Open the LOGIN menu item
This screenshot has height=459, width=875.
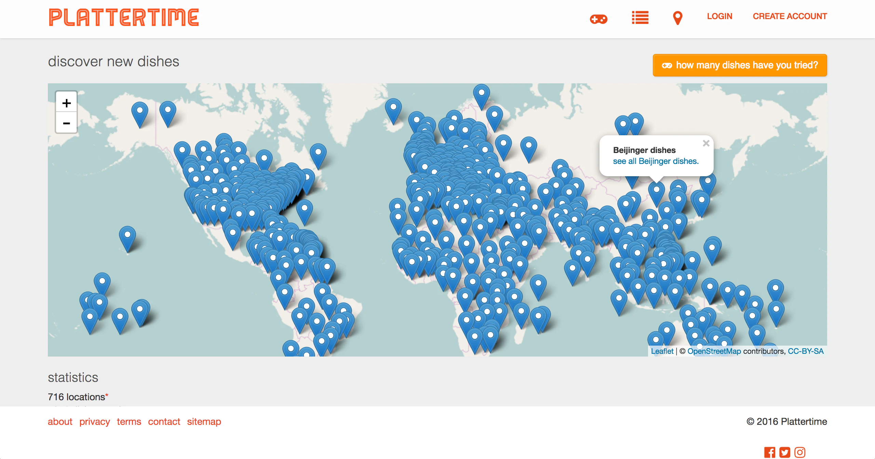[x=719, y=16]
